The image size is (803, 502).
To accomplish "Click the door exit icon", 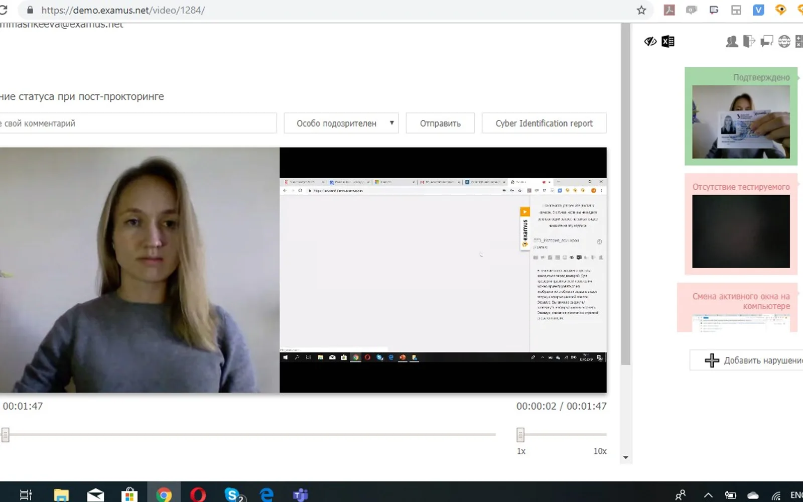I will [x=749, y=41].
